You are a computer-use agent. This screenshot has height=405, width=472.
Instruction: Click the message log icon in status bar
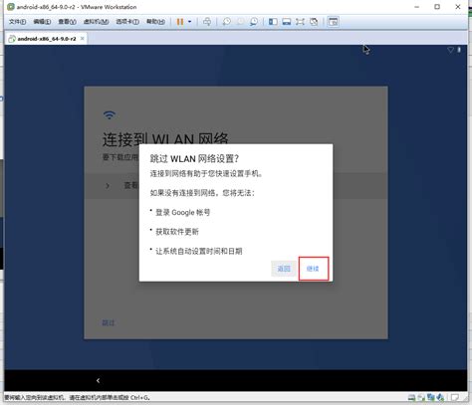(x=455, y=397)
